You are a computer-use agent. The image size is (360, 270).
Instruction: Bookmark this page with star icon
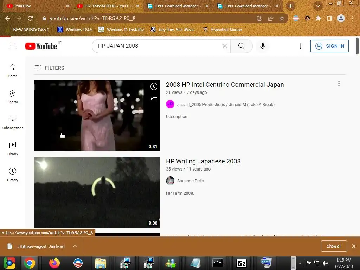[282, 18]
